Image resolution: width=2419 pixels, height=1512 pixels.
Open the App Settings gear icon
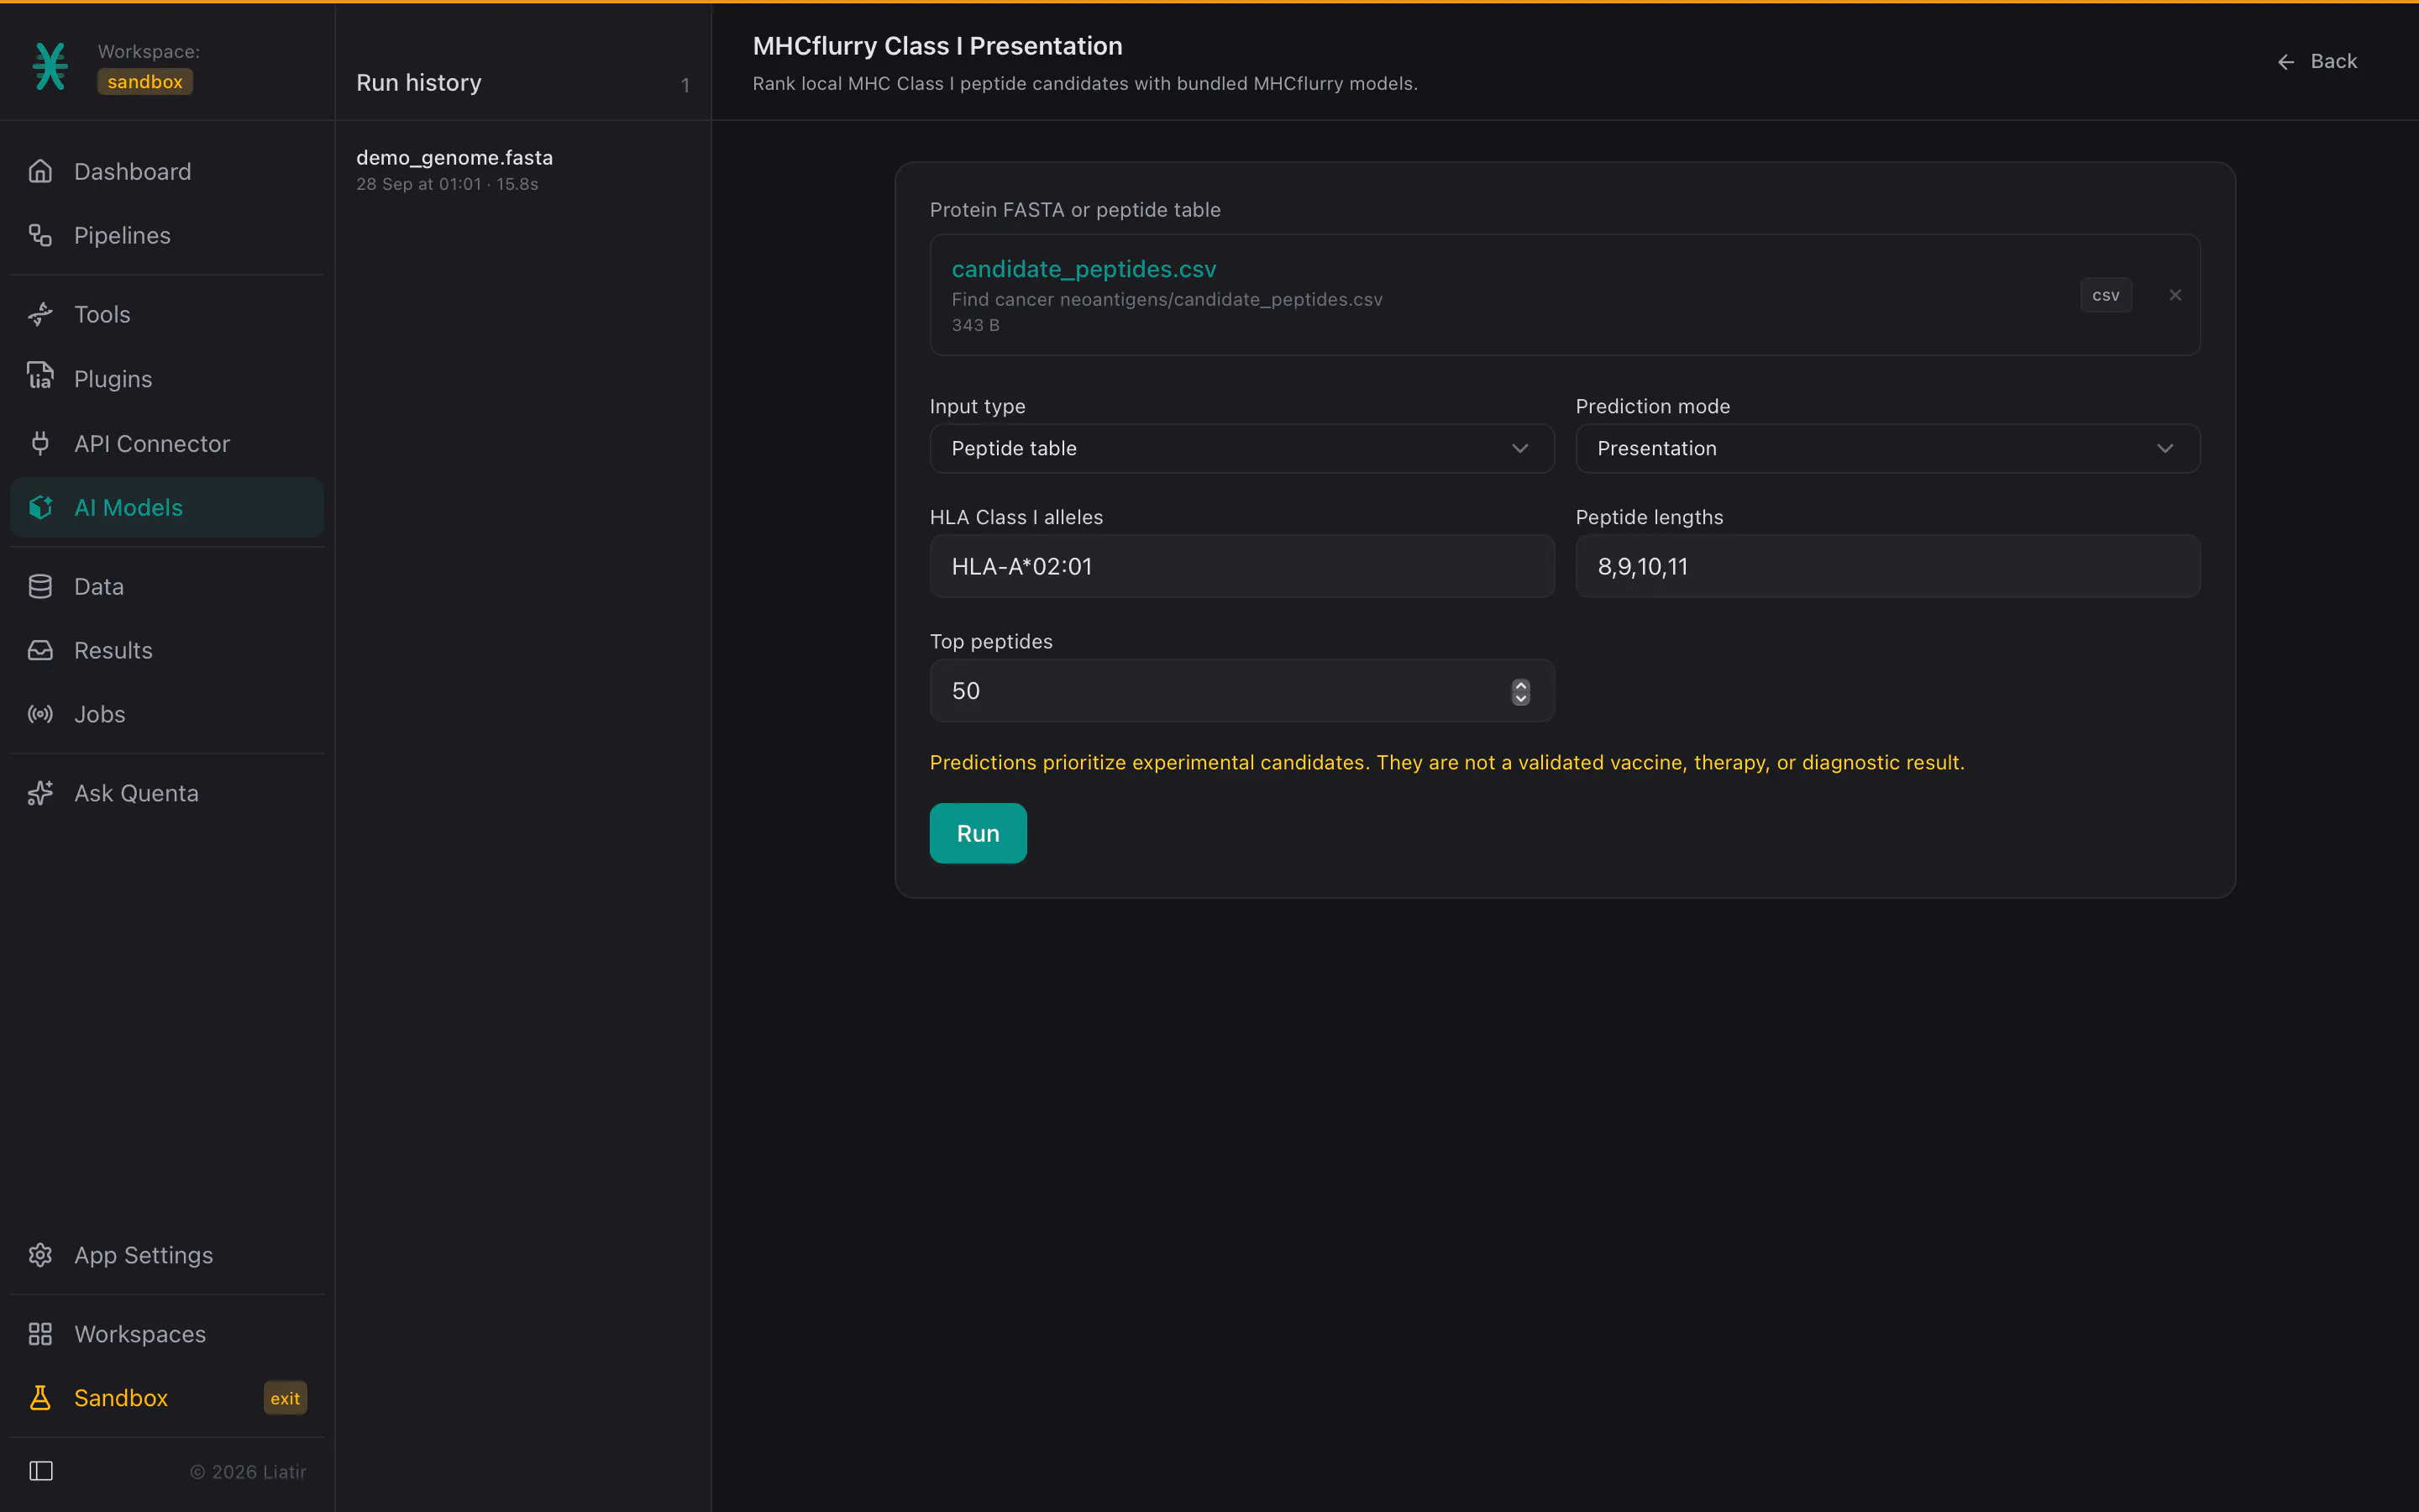(x=40, y=1255)
